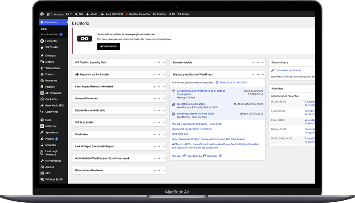
Task: Click the Entradas pin icon
Action: click(x=42, y=55)
